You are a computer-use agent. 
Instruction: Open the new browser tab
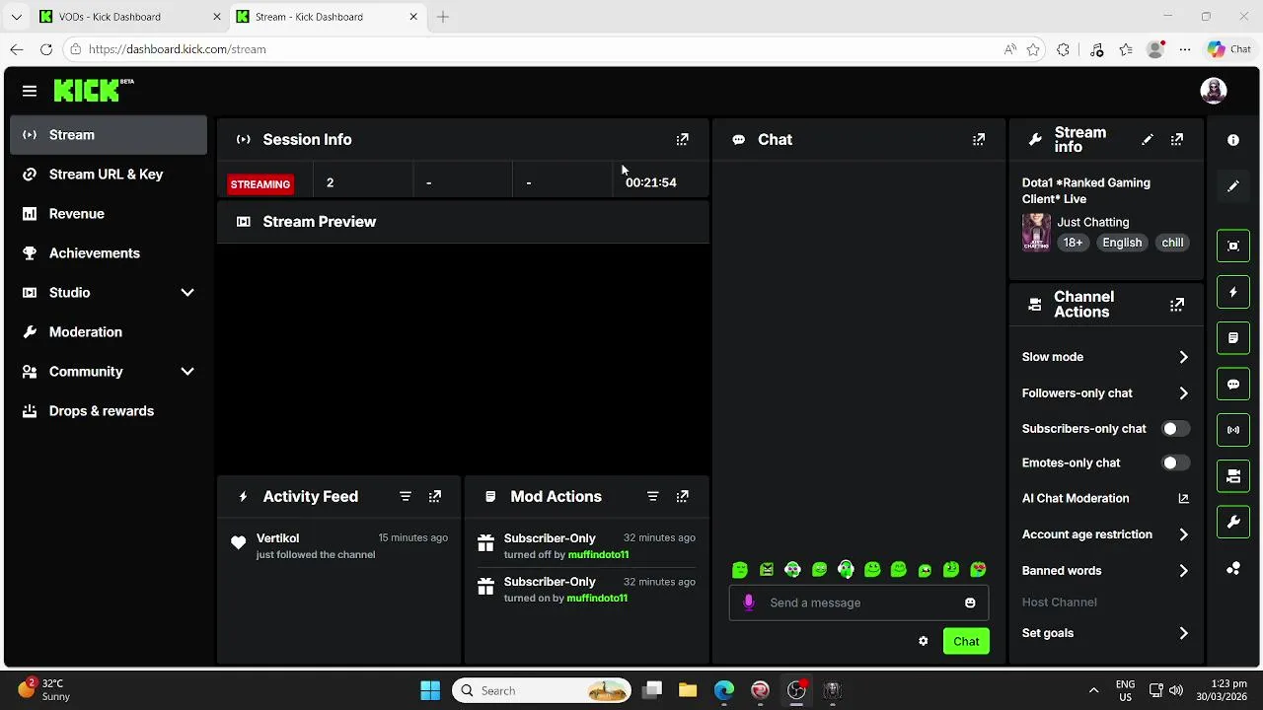tap(442, 17)
